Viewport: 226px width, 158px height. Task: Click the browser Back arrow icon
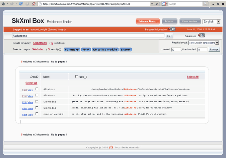(3, 4)
